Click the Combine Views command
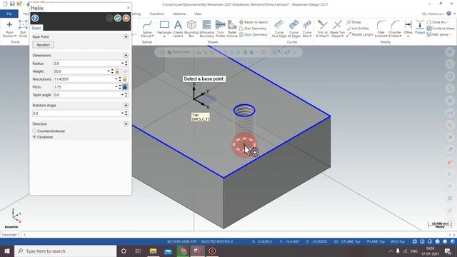Viewport: 457px width, 257px height. click(x=441, y=29)
